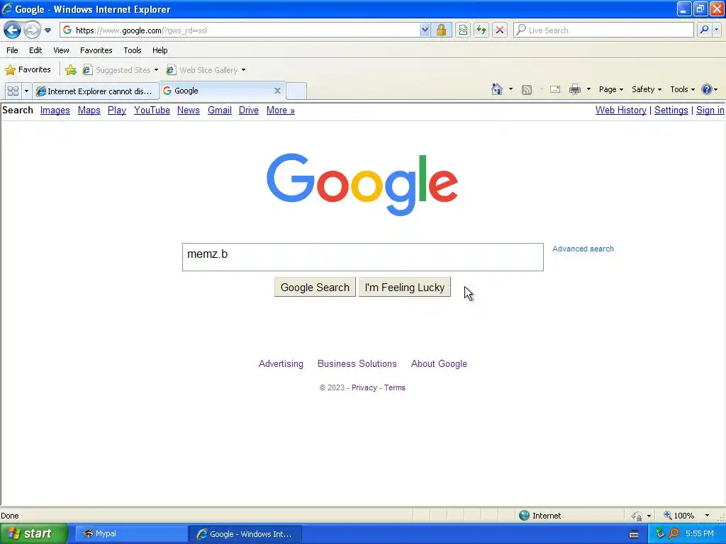This screenshot has height=544, width=726.
Task: Click the blue Help question mark icon
Action: coord(707,89)
